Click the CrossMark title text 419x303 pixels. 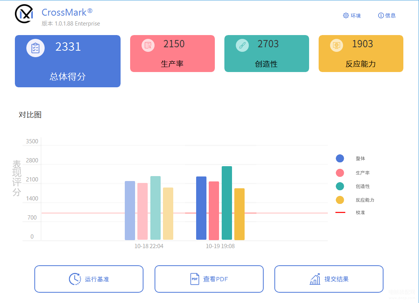pos(67,12)
